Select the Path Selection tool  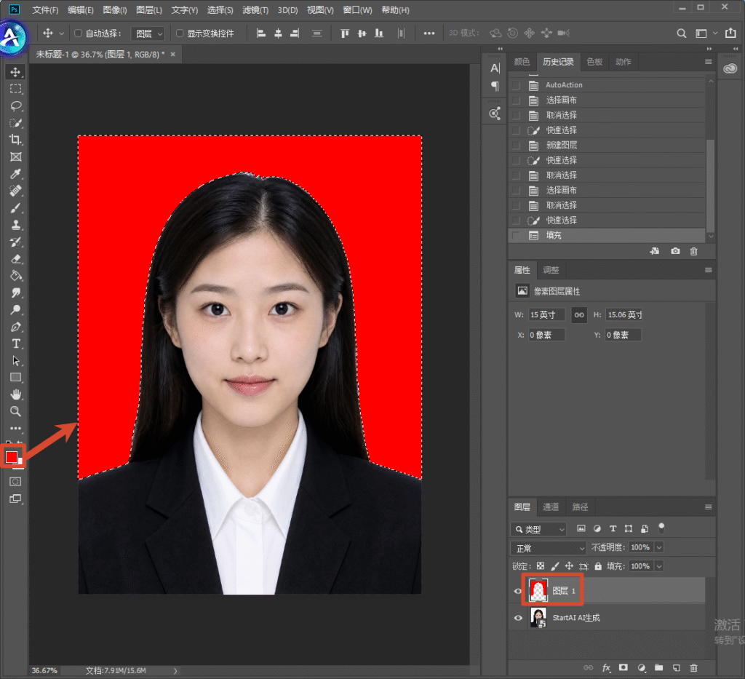pos(16,361)
